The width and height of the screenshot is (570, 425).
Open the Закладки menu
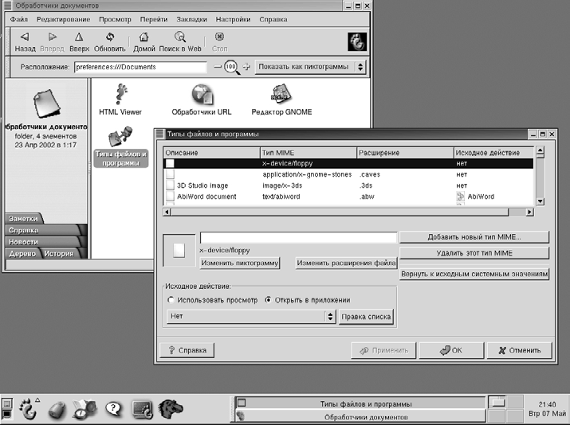pos(190,19)
